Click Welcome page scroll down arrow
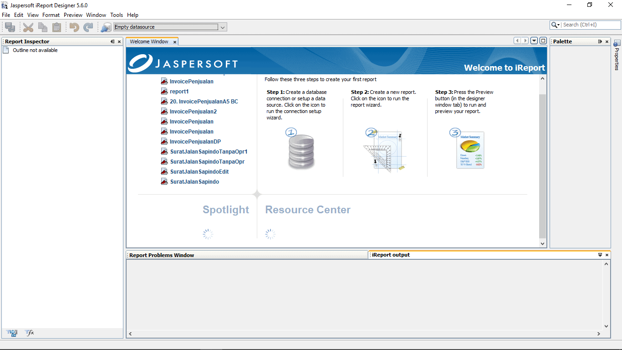 pos(542,244)
